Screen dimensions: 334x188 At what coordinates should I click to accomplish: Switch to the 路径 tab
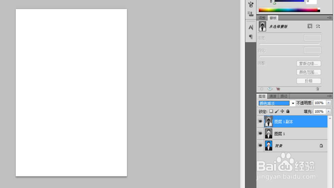tap(284, 96)
